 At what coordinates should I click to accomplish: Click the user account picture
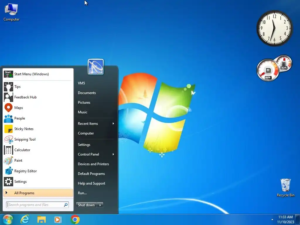(96, 67)
